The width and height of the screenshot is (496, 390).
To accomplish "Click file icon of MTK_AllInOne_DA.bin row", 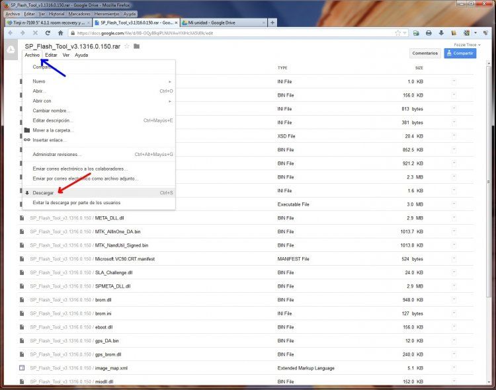I will (22, 231).
